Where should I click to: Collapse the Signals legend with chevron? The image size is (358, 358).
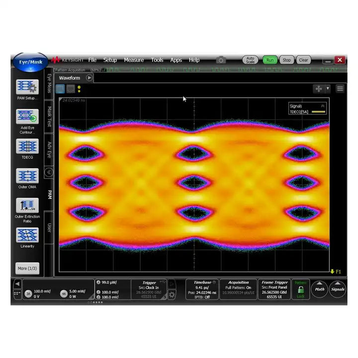coord(323,106)
